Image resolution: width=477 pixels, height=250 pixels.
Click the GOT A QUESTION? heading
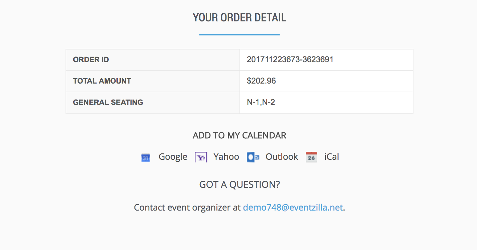pos(239,184)
